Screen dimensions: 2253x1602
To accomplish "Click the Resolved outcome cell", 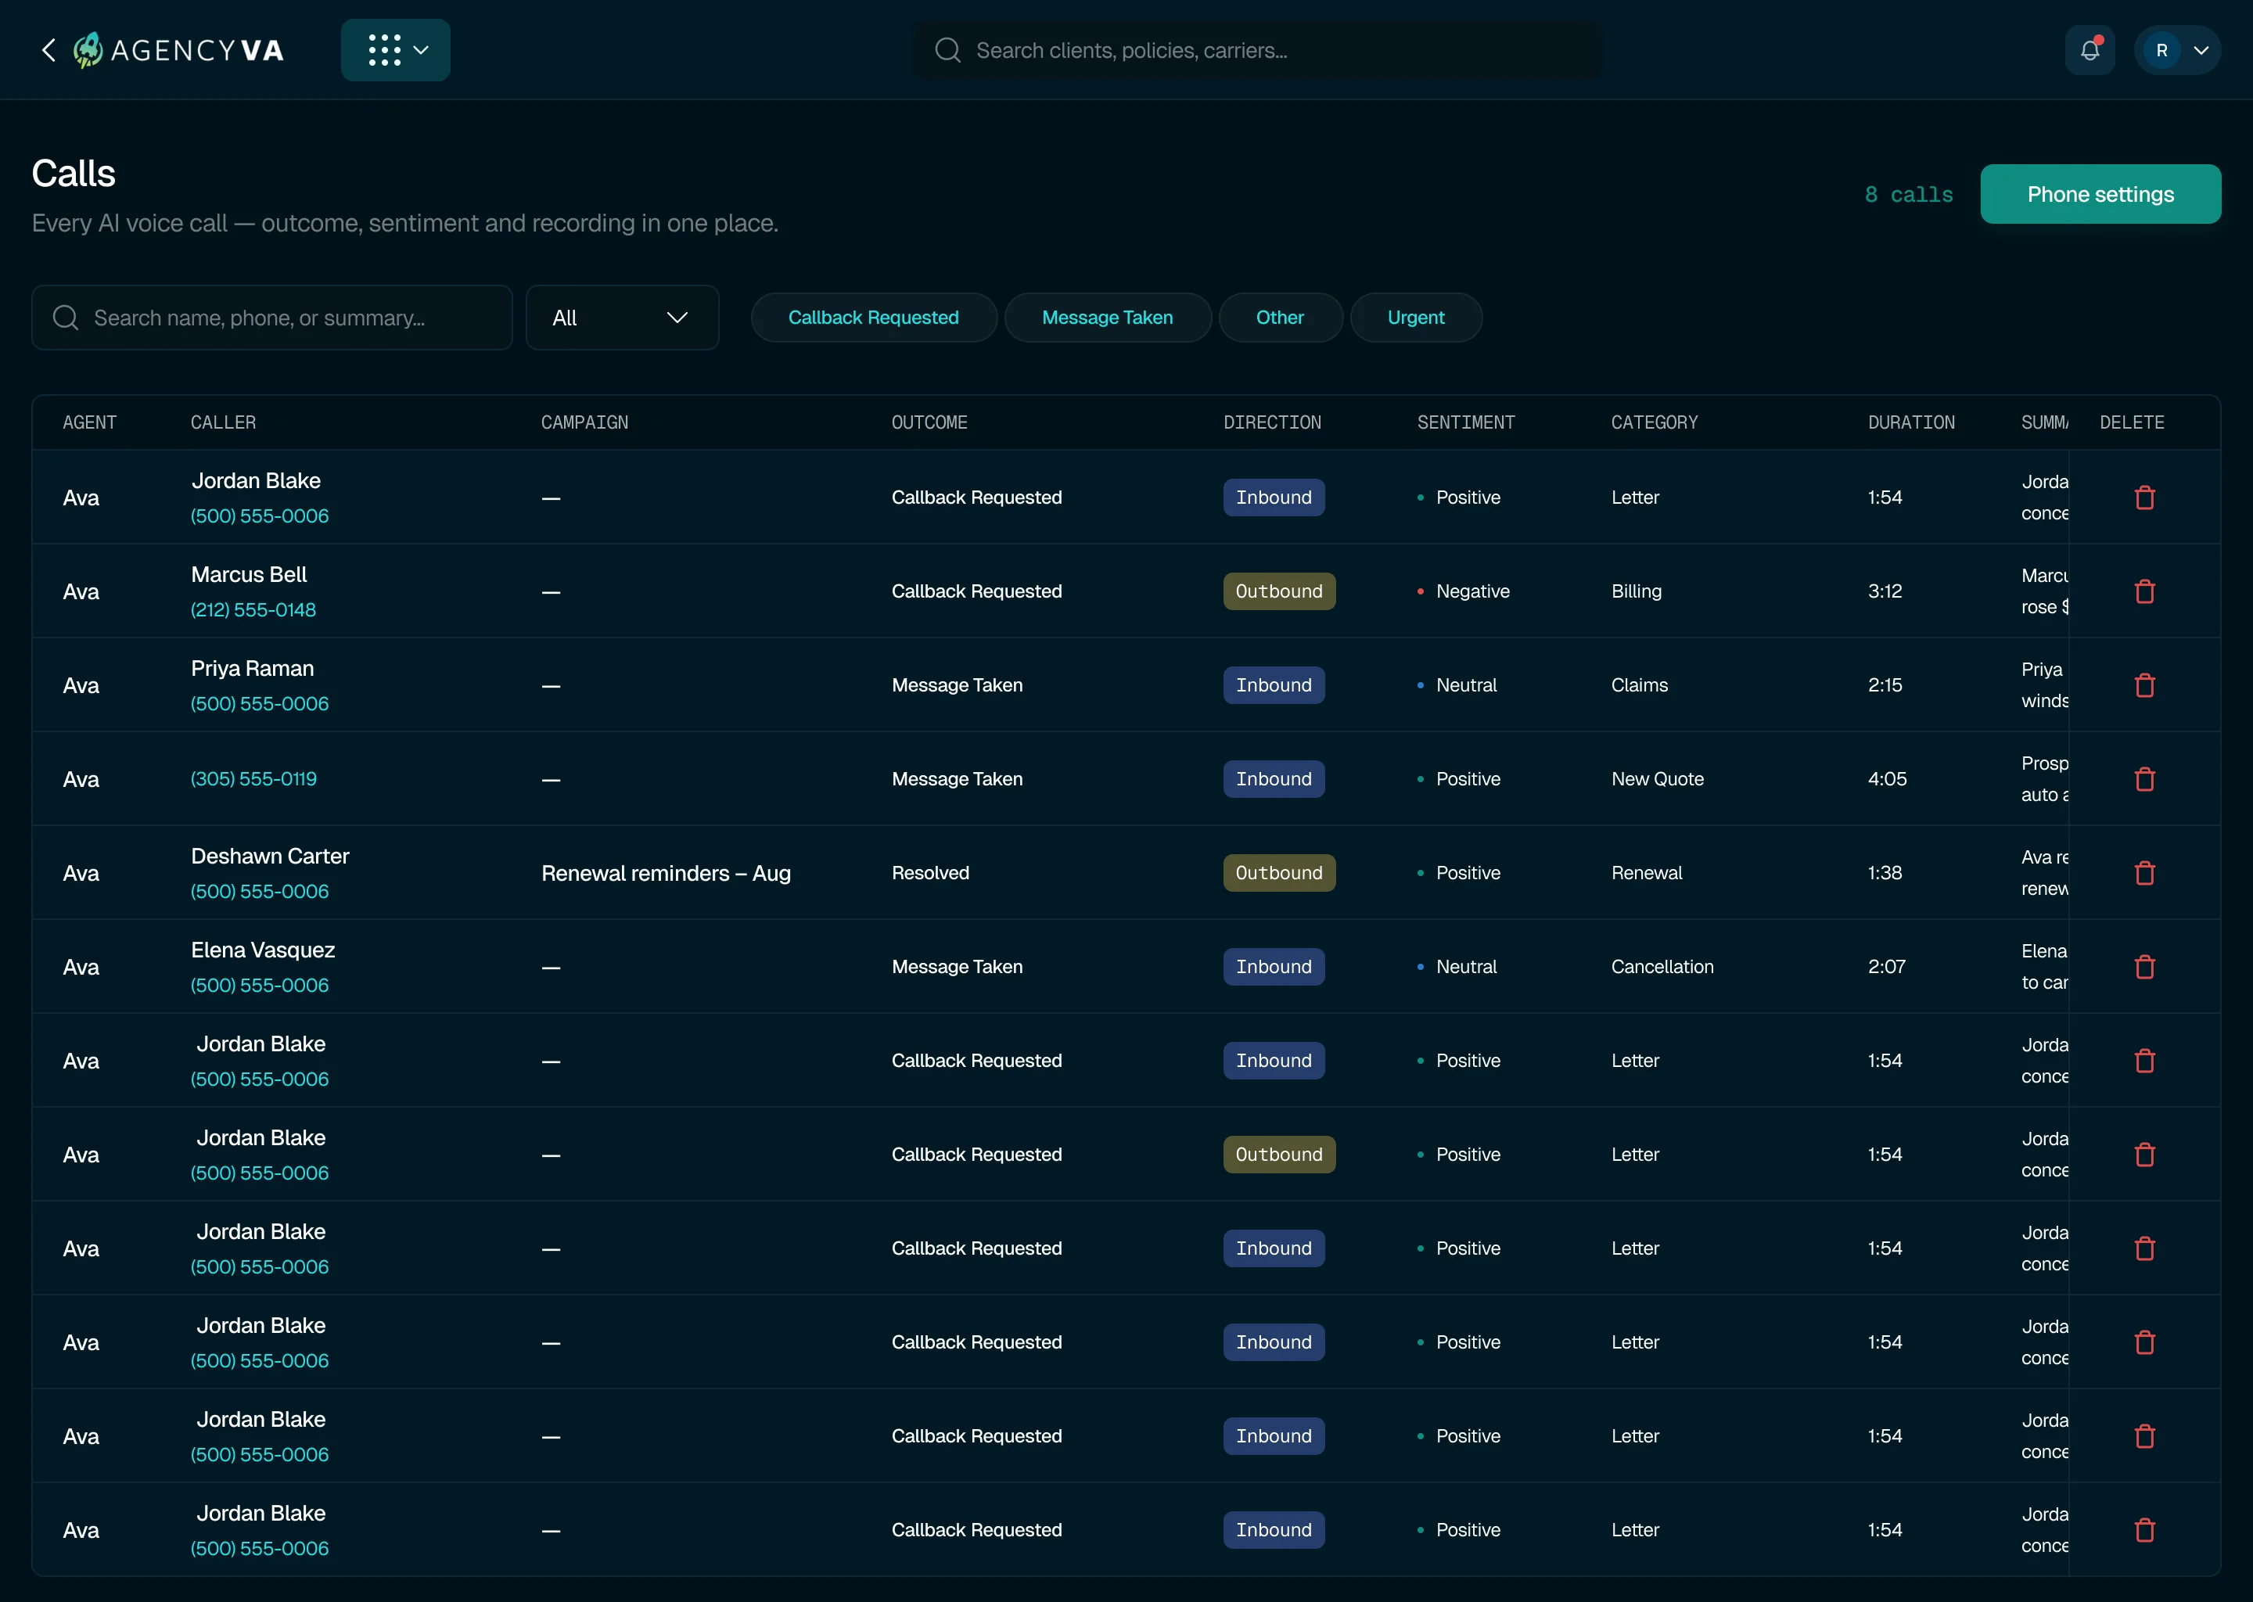I will tap(930, 873).
